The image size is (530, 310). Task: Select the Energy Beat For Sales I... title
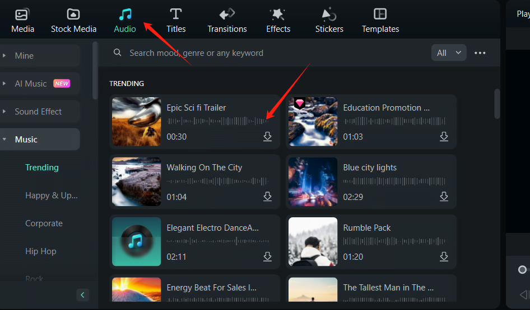[212, 288]
